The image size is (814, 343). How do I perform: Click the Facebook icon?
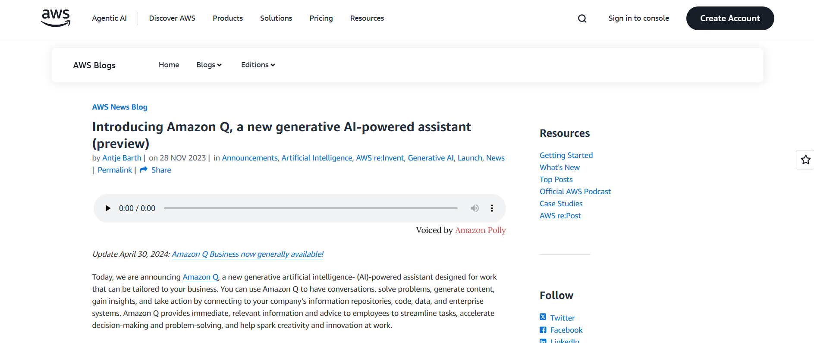click(543, 330)
